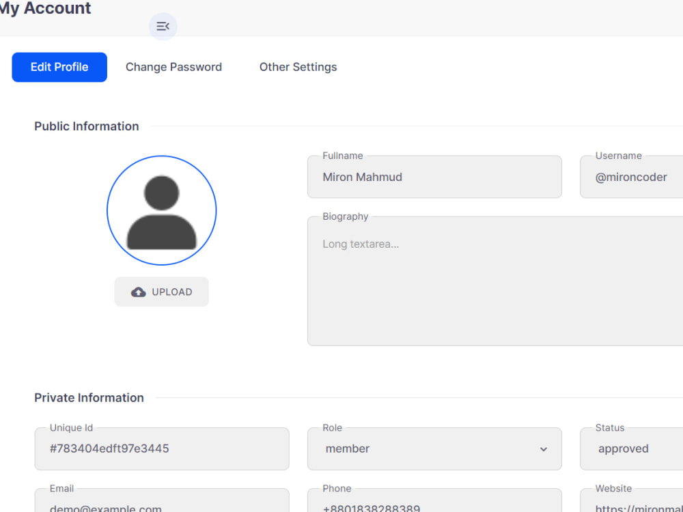Open the Role dropdown chevron
The image size is (683, 512).
click(543, 449)
